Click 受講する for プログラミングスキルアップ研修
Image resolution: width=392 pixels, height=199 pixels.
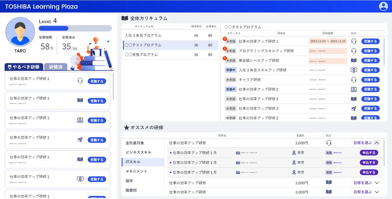coord(370,51)
